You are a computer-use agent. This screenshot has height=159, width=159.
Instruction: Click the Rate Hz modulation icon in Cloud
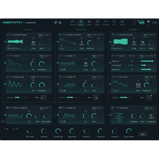[x=138, y=61]
